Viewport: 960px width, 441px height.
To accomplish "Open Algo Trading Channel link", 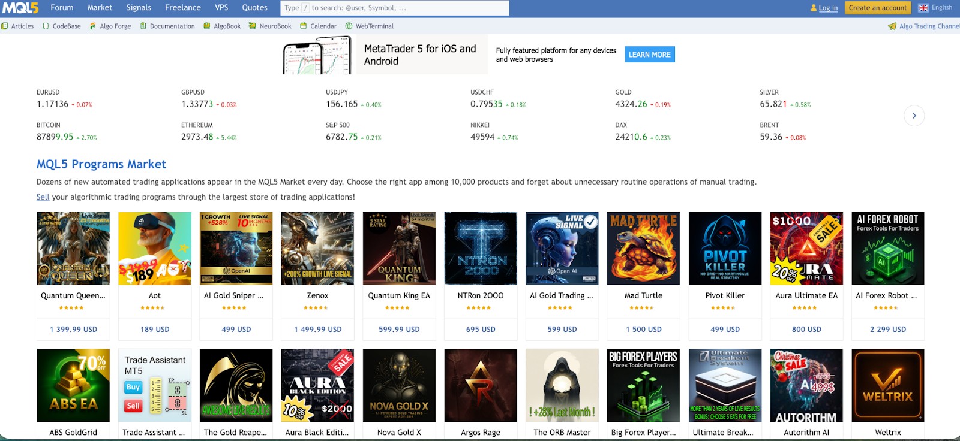I will pos(924,26).
